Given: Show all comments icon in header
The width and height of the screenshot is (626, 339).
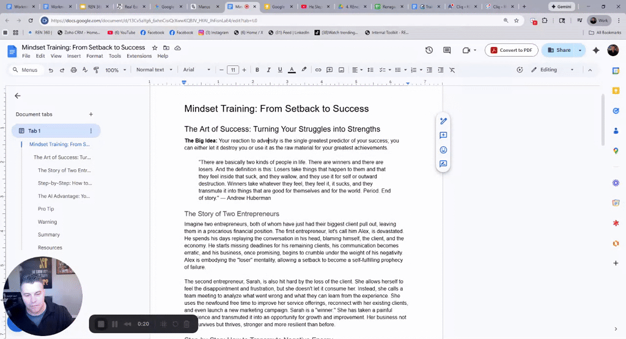Looking at the screenshot, I should click(x=447, y=50).
